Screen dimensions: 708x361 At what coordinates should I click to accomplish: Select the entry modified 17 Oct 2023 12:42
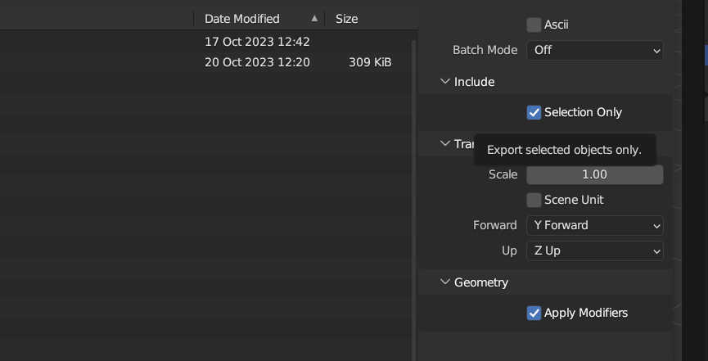point(257,41)
